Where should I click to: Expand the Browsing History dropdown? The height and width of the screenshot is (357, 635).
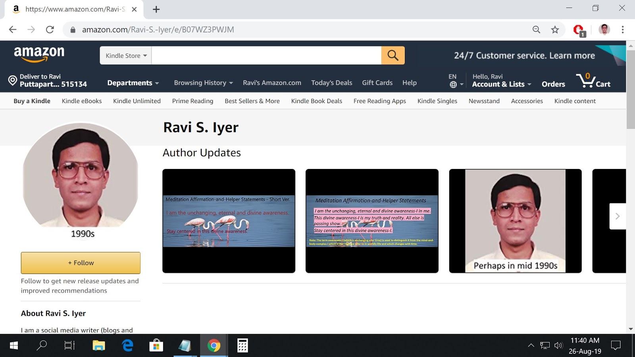click(203, 83)
